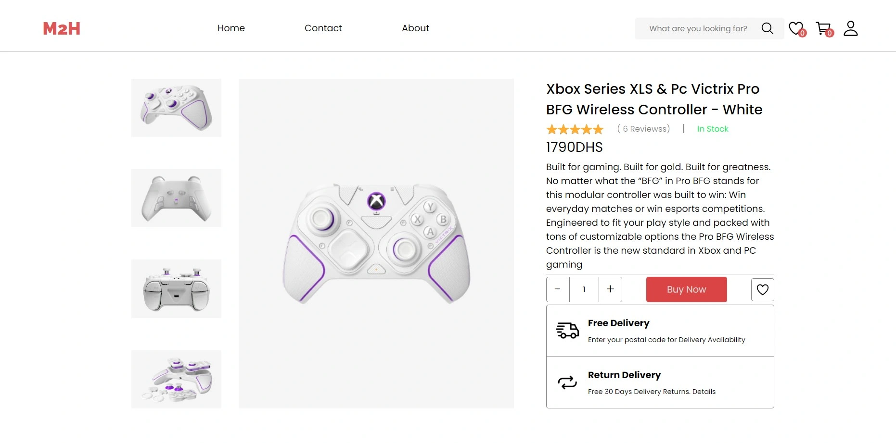Click the Return Delivery arrows icon
The height and width of the screenshot is (443, 896).
coord(567,382)
